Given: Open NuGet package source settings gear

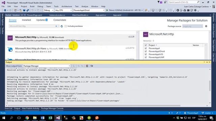Looking at the screenshot, I should point(206,26).
